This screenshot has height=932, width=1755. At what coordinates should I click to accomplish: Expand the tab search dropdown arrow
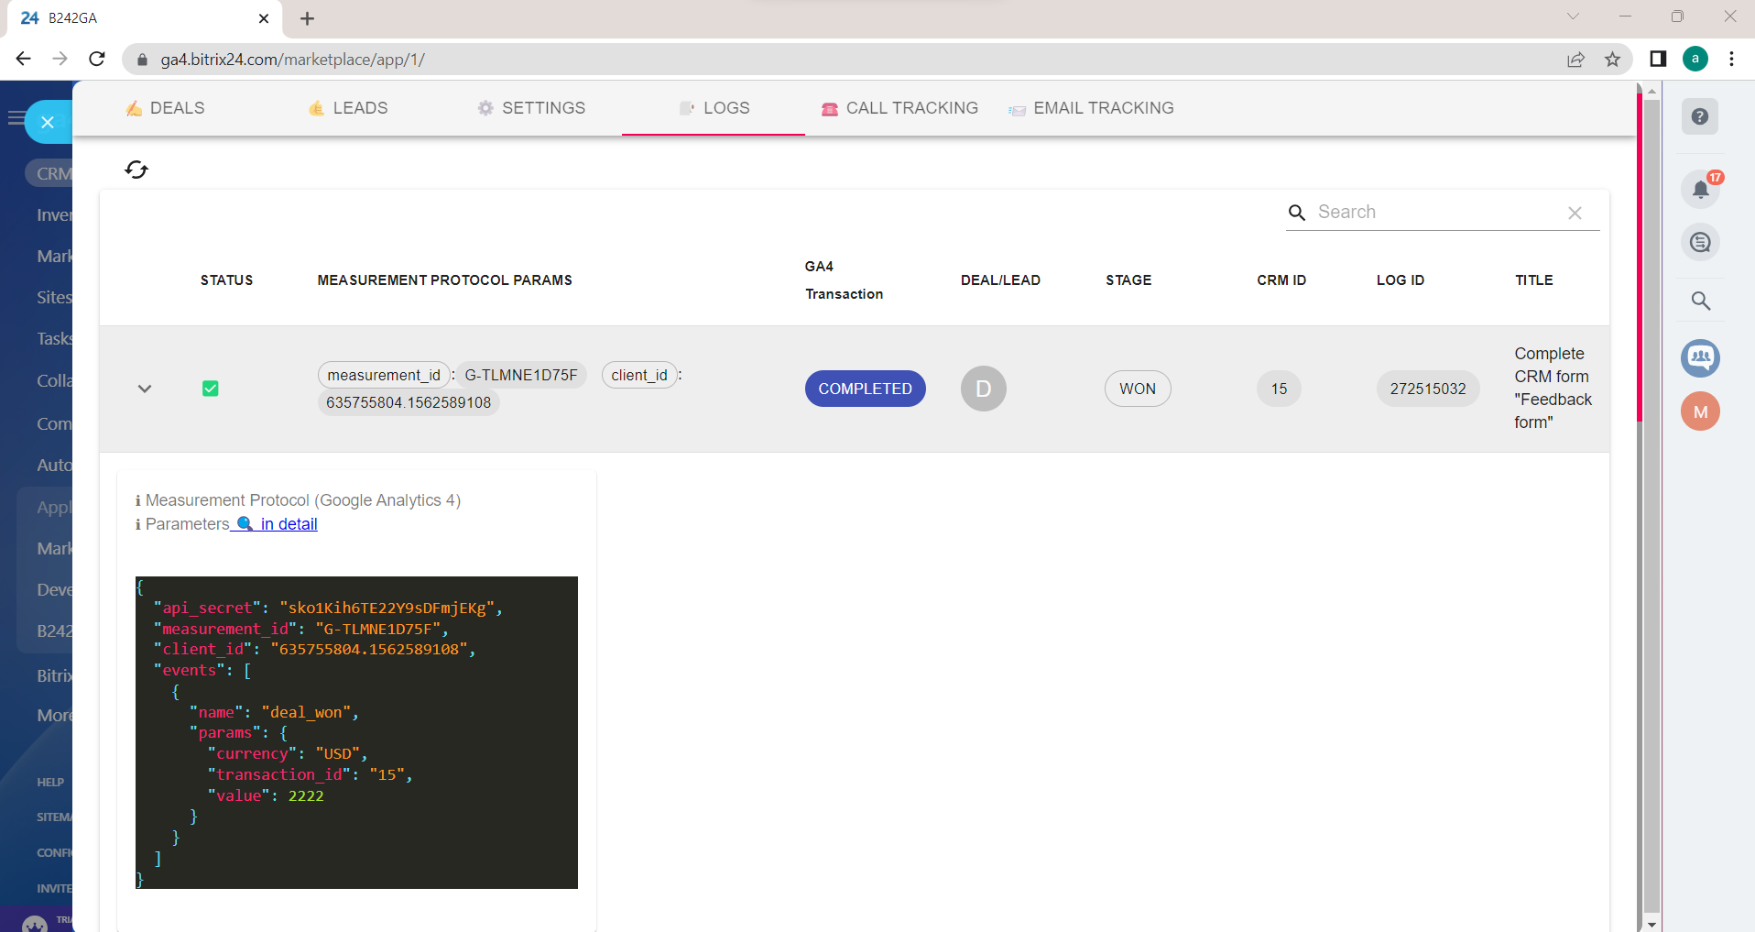1573,16
